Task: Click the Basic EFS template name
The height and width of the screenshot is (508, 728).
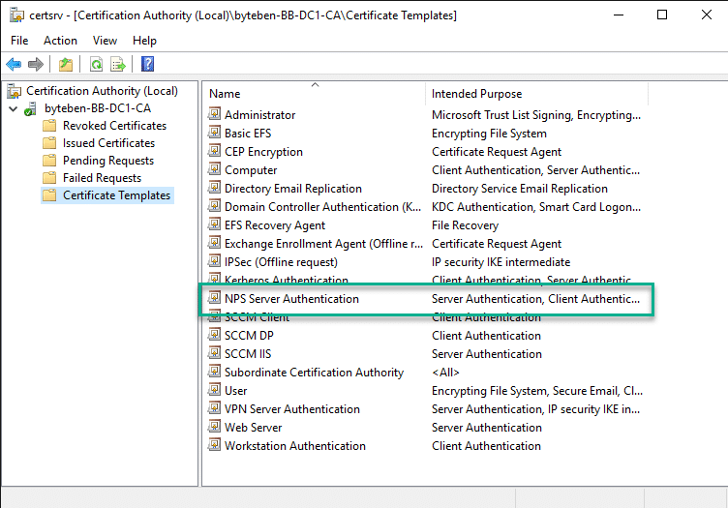Action: coord(248,134)
